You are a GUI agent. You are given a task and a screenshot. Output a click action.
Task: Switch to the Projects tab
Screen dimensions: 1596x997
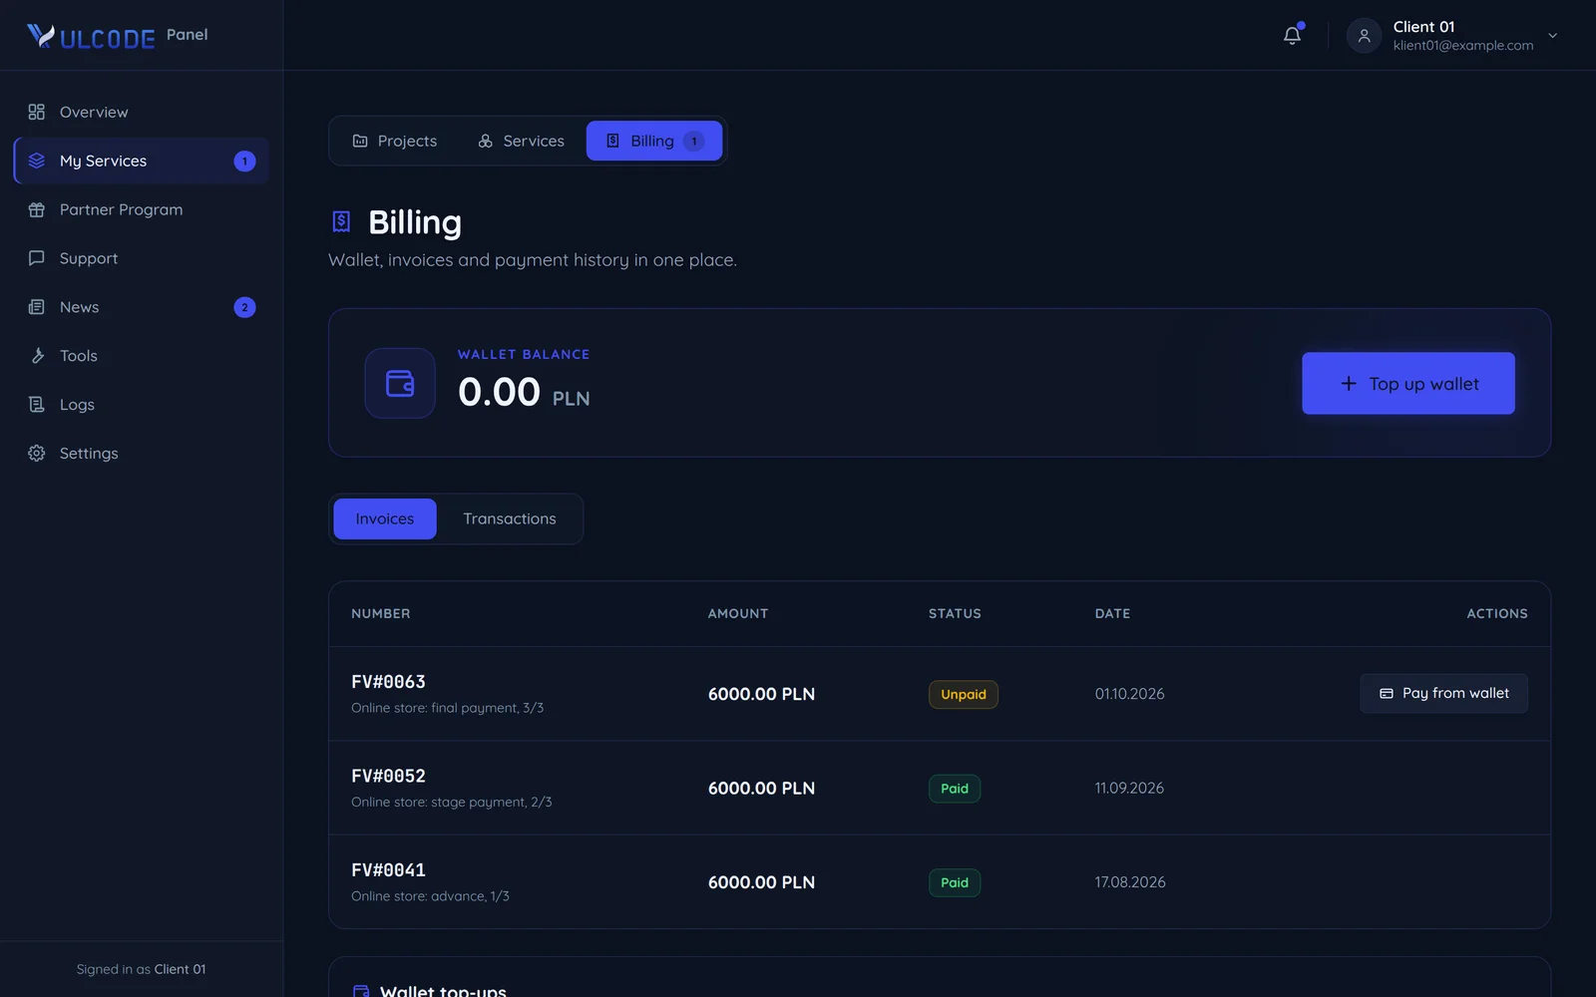[394, 141]
